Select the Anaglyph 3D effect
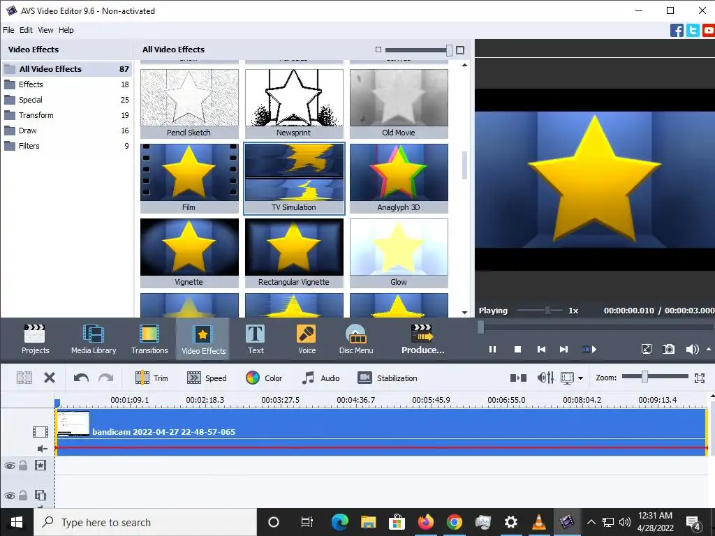This screenshot has width=715, height=536. click(x=399, y=179)
